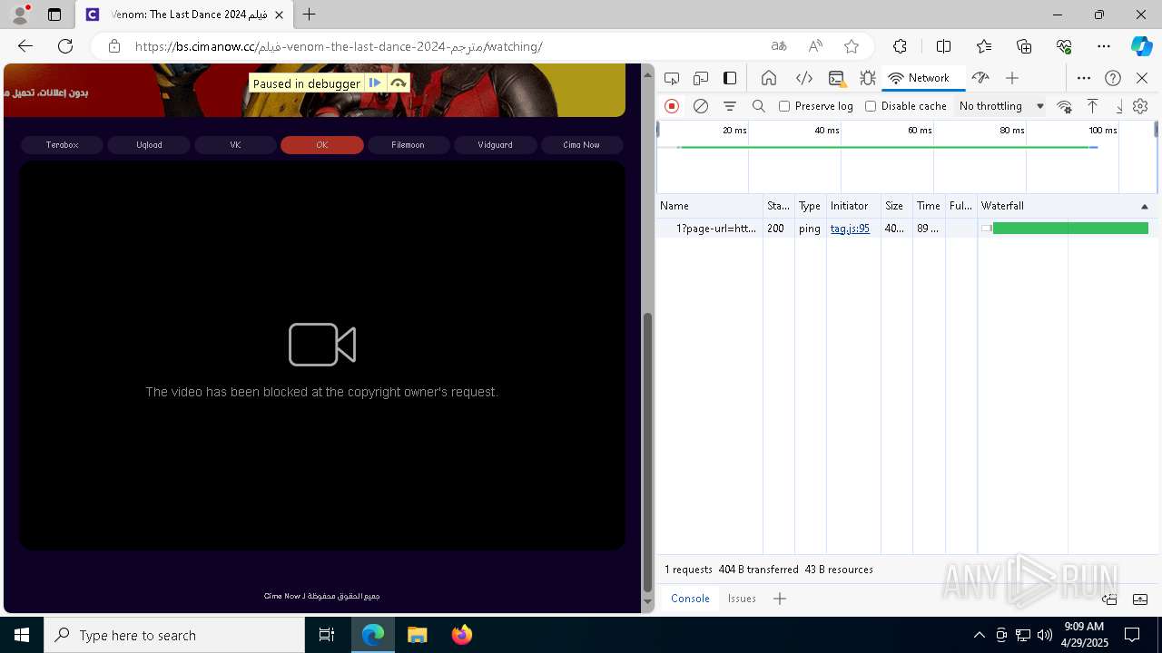The width and height of the screenshot is (1162, 653).
Task: Open Network settings gear
Action: [1140, 106]
